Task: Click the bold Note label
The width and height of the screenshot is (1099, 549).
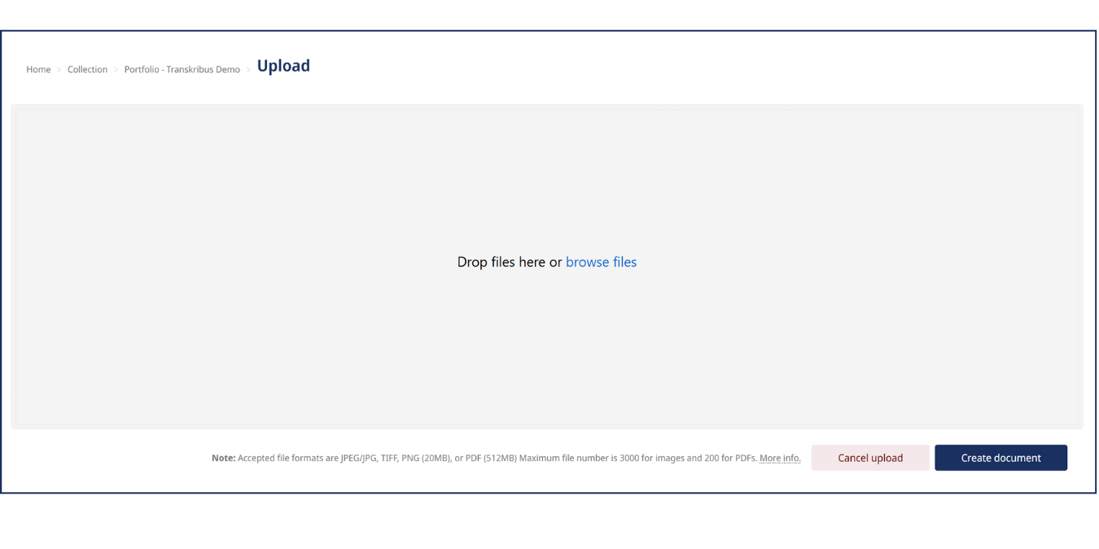Action: (223, 458)
